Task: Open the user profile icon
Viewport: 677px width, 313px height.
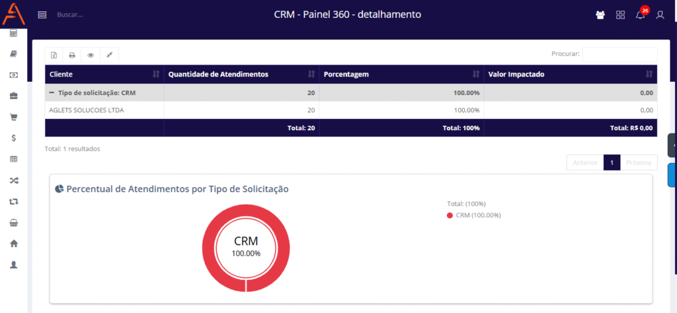Action: click(x=660, y=15)
